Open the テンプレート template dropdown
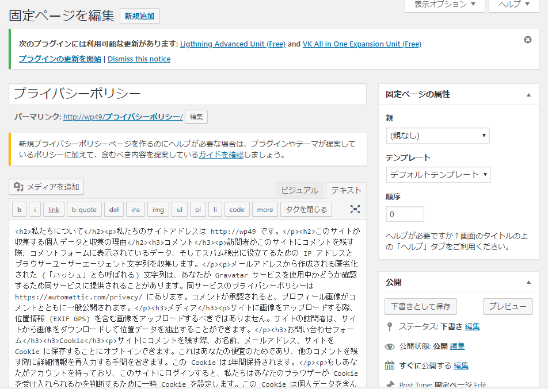The image size is (548, 389). pos(438,175)
